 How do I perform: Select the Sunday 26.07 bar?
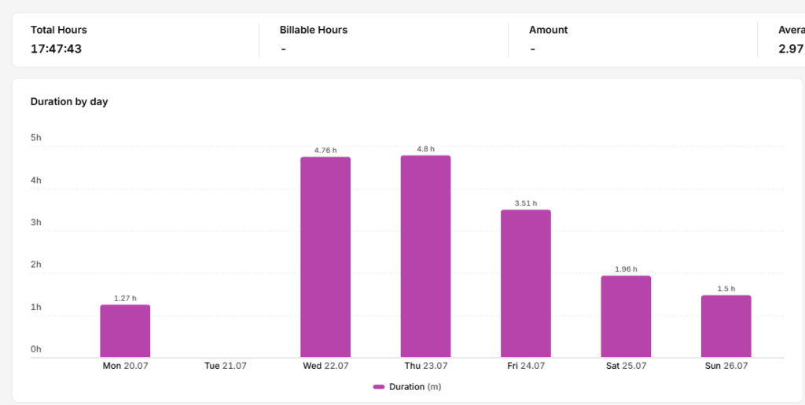pos(726,327)
